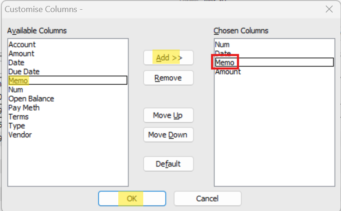Click the Add >> button
341x211 pixels.
(168, 58)
